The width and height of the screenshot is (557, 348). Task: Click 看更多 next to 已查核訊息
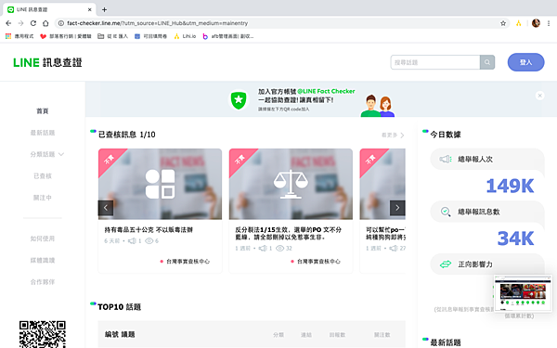point(393,135)
